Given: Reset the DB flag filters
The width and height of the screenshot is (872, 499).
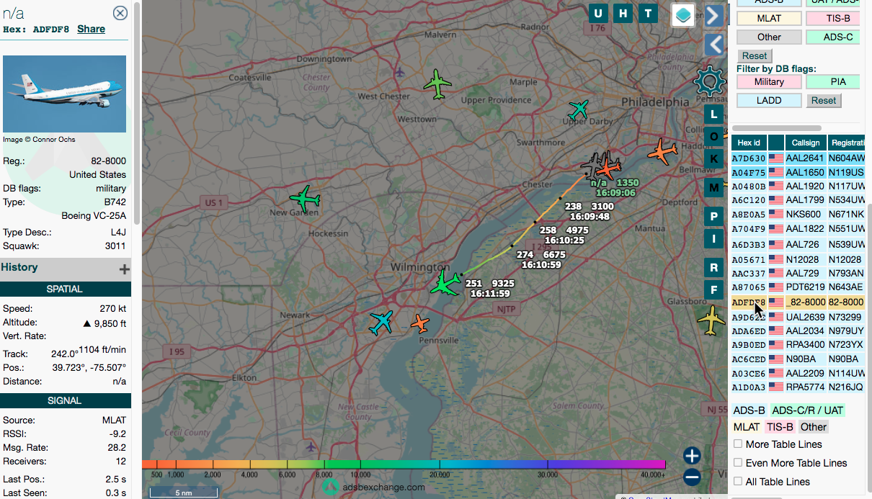Looking at the screenshot, I should (x=824, y=100).
